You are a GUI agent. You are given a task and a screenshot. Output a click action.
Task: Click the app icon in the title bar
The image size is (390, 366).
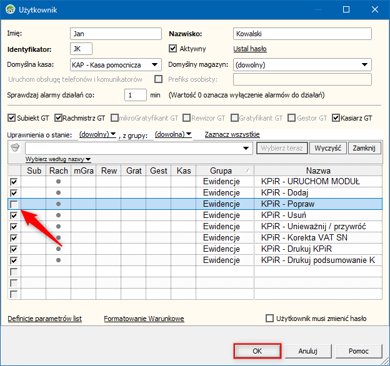tap(11, 9)
